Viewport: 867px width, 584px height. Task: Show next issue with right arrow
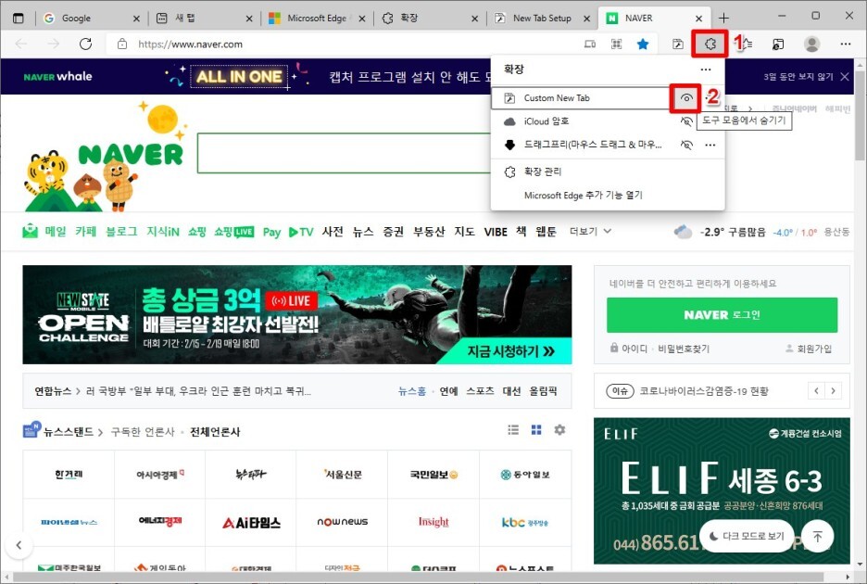pos(833,391)
